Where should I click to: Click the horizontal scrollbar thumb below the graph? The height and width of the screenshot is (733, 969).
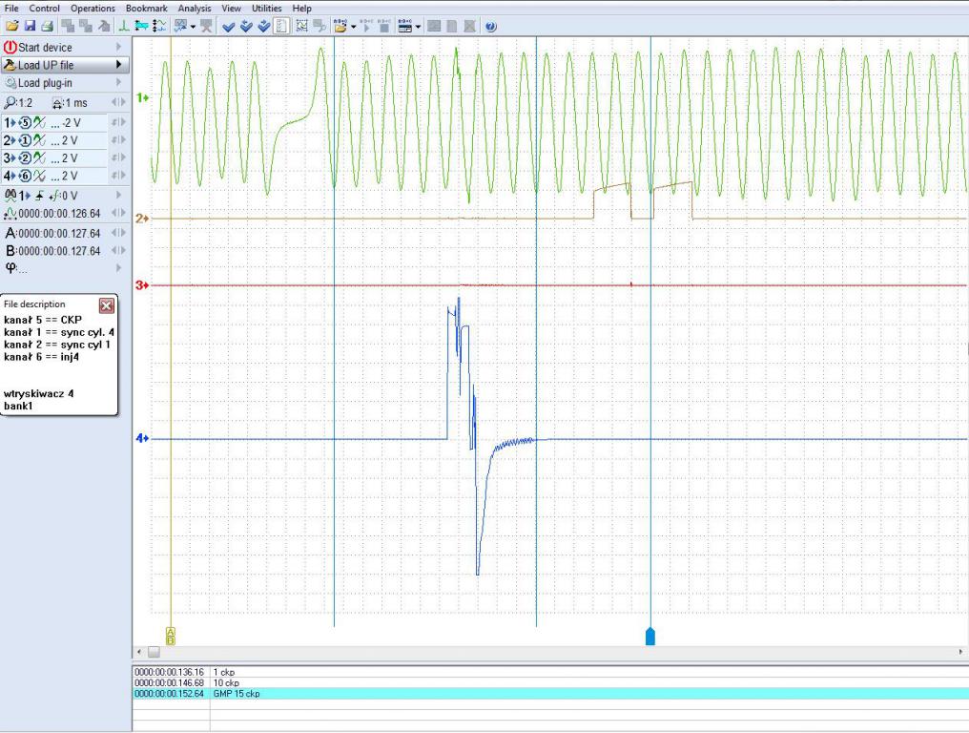pyautogui.click(x=154, y=651)
